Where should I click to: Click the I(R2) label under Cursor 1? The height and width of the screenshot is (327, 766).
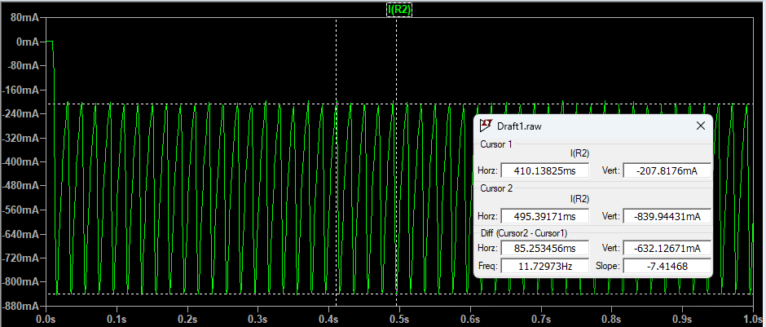(x=580, y=153)
